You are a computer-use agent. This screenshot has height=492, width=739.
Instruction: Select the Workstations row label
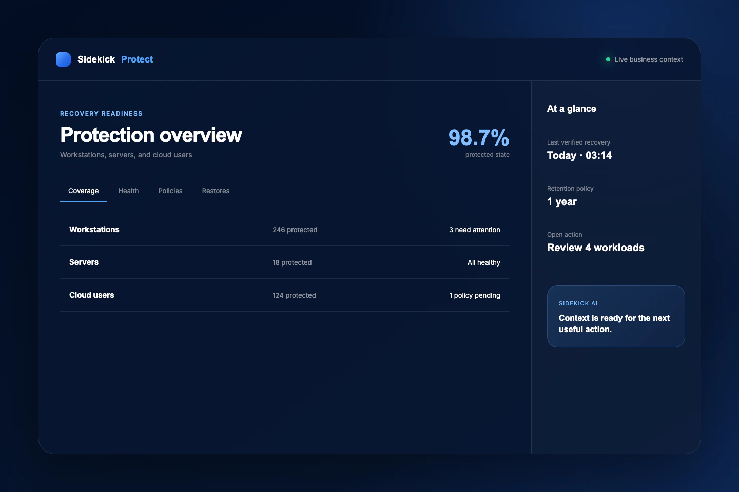(94, 230)
